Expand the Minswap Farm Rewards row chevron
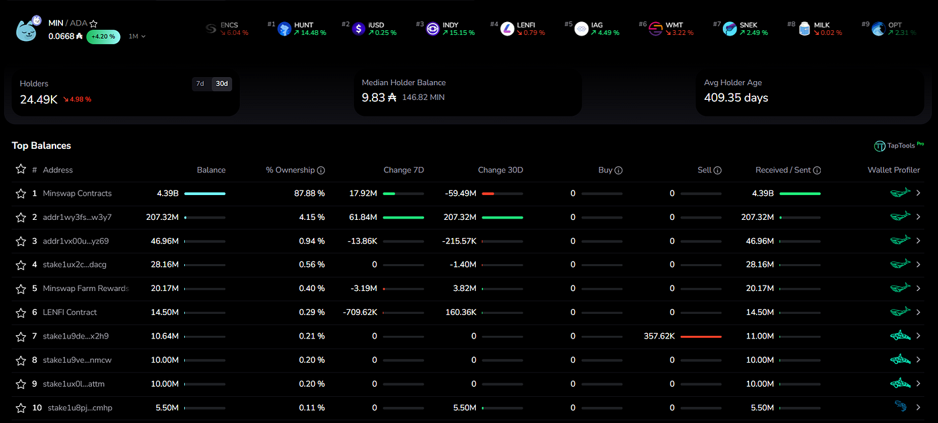 coord(919,289)
